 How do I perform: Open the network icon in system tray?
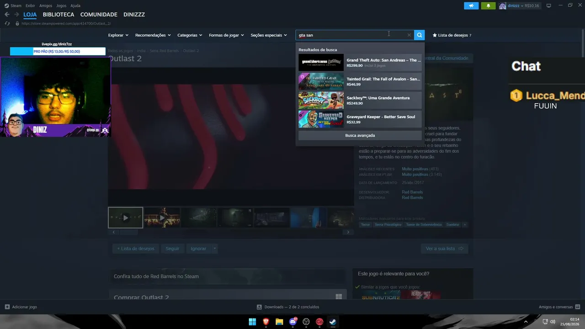545,322
